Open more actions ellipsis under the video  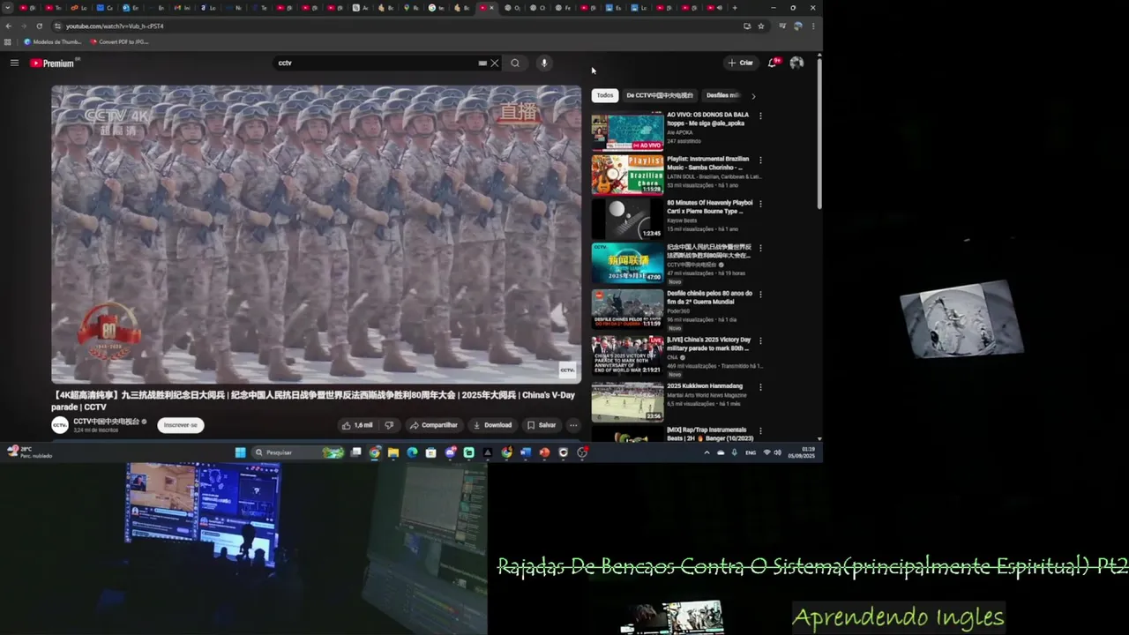tap(573, 425)
